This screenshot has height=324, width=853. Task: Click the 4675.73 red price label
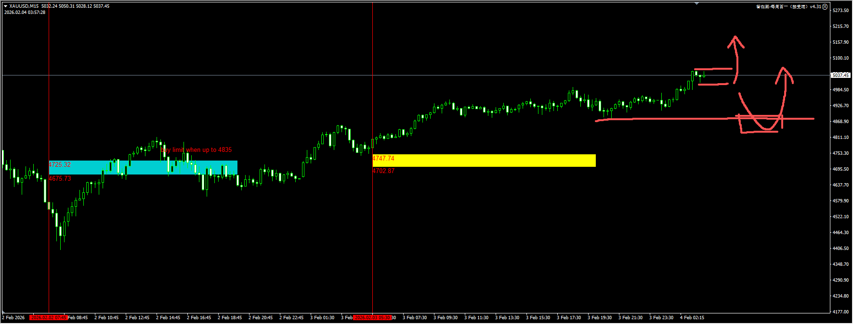click(x=60, y=178)
